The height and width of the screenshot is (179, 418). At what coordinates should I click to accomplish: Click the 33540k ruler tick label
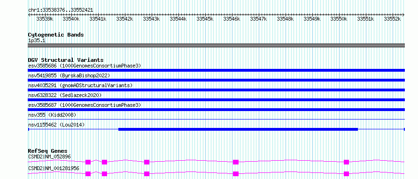[x=71, y=19]
